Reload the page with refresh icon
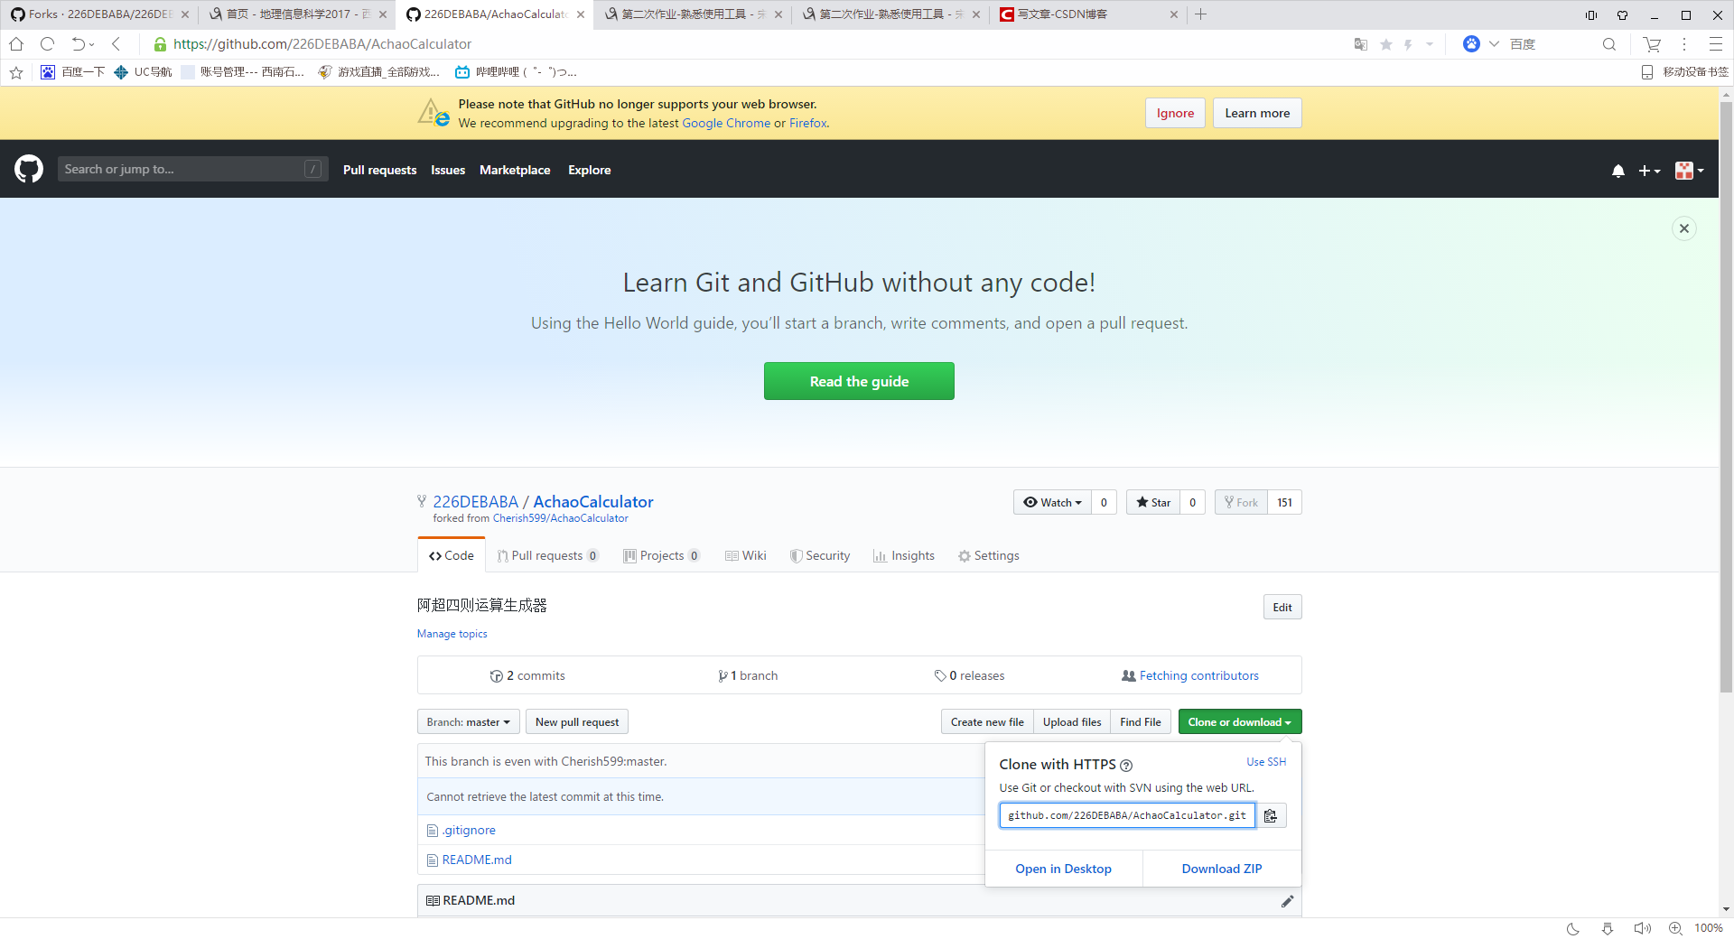1734x939 pixels. [48, 44]
